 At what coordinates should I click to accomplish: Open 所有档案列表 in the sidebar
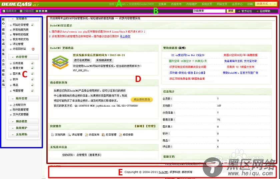(x=21, y=30)
